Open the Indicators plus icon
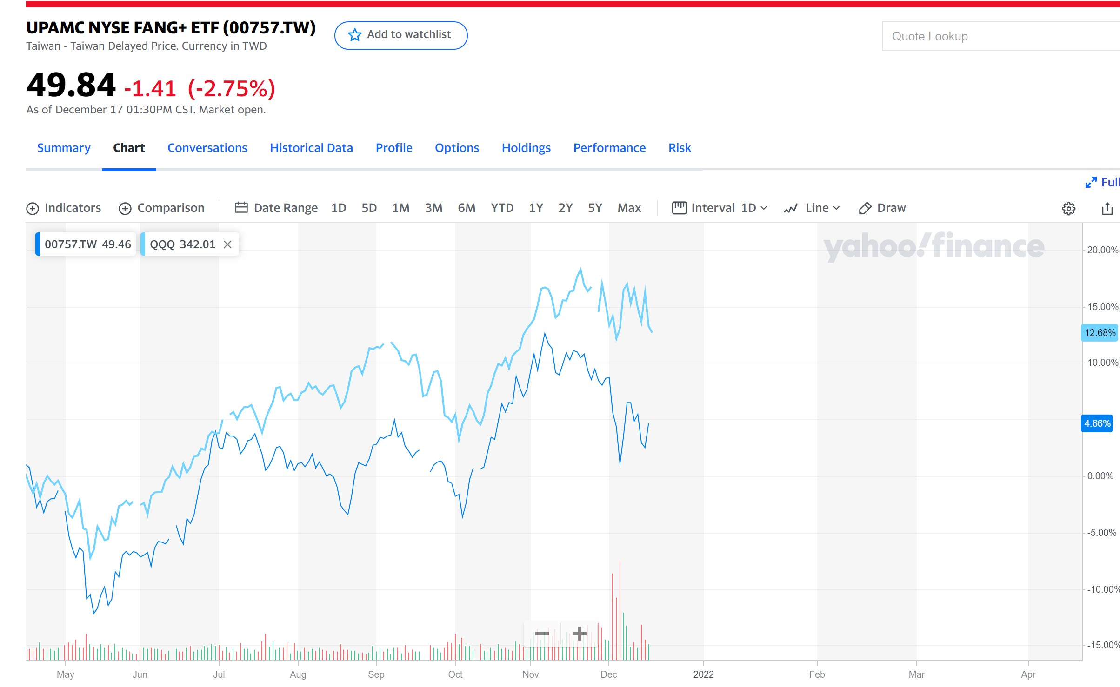1120x687 pixels. tap(33, 208)
